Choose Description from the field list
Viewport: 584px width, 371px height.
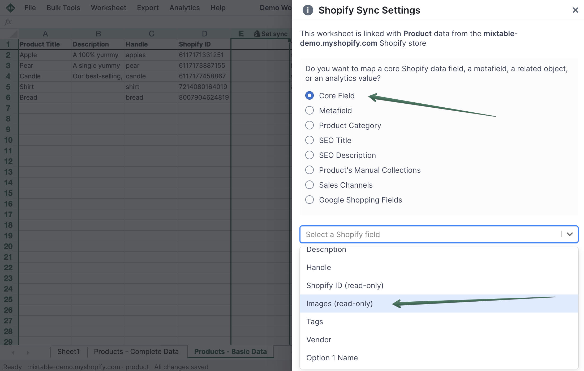click(439, 250)
